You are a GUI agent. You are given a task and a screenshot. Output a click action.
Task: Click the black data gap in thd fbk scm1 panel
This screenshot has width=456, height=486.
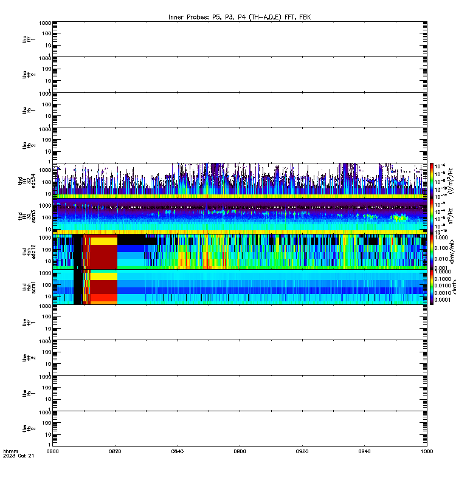[x=78, y=287]
